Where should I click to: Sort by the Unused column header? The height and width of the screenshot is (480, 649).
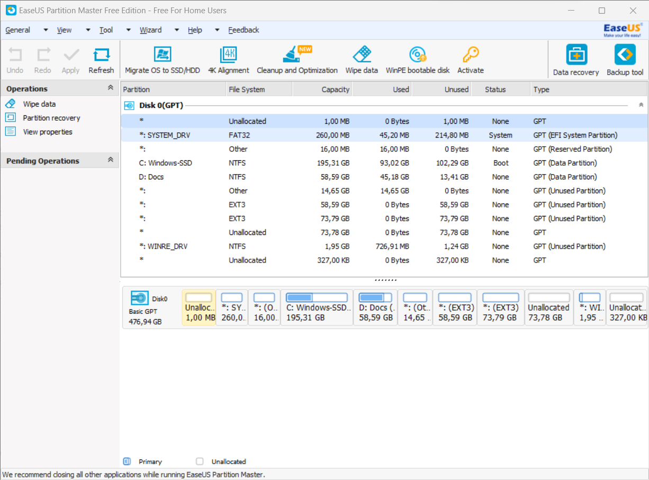(x=441, y=89)
